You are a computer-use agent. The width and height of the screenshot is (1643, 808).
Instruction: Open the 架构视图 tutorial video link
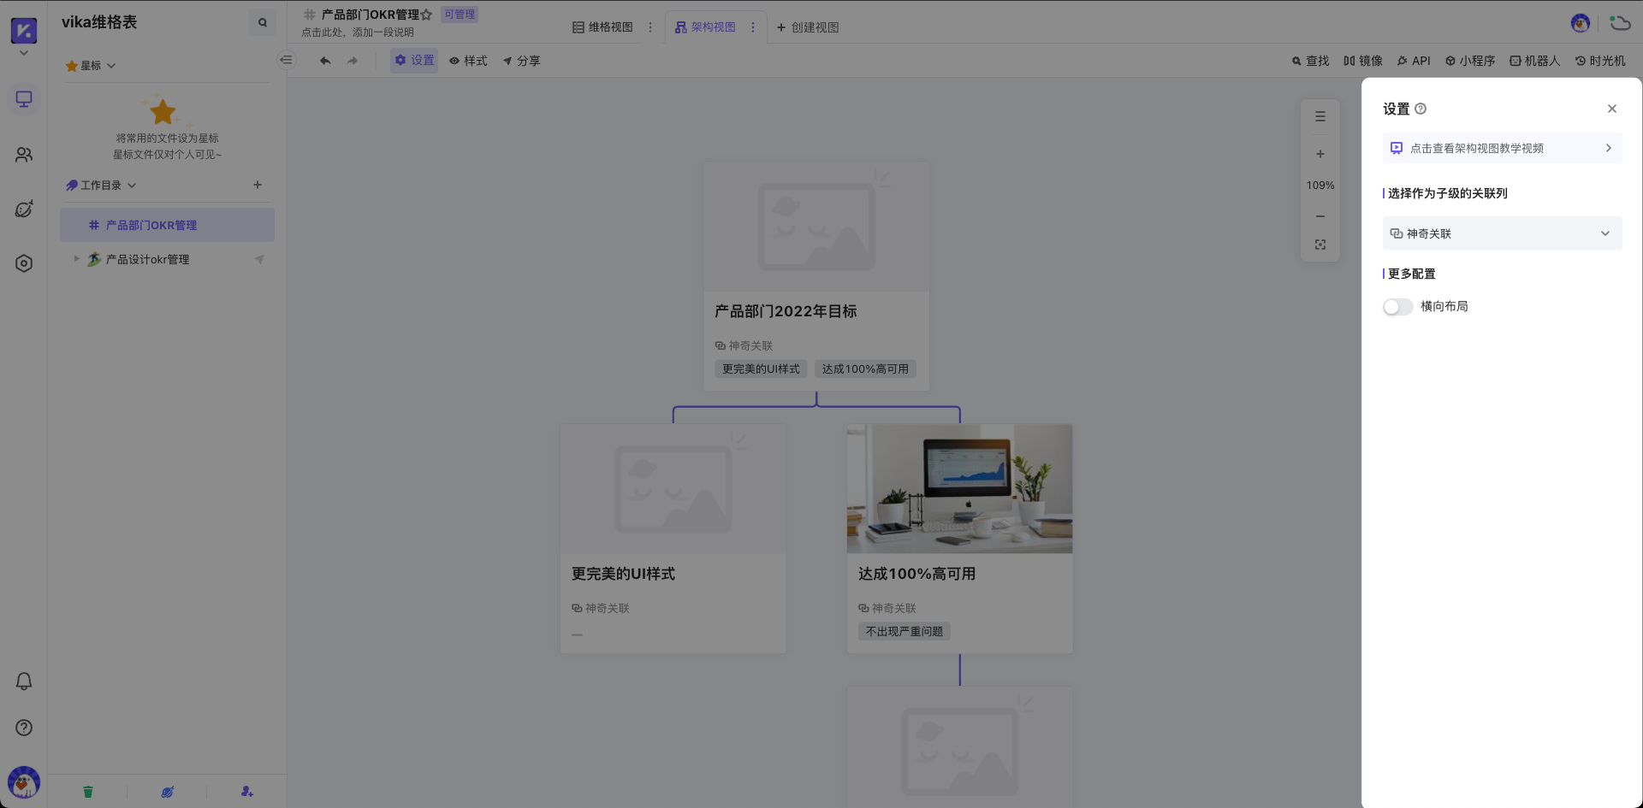(1500, 148)
